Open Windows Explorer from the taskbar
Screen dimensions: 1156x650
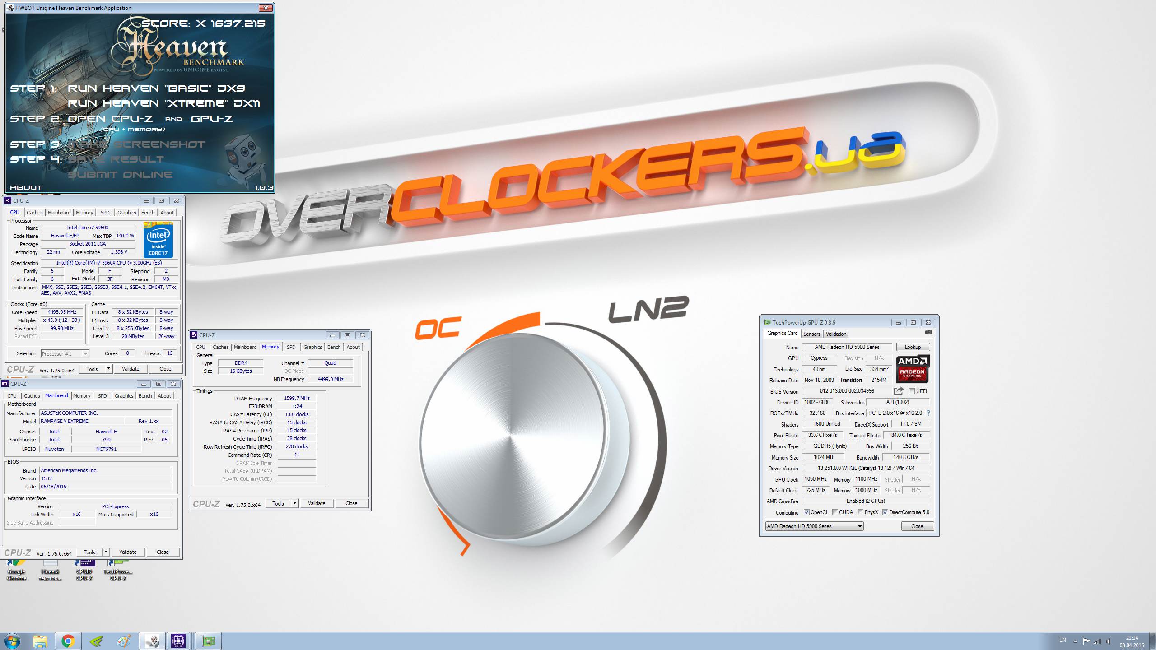(x=40, y=641)
